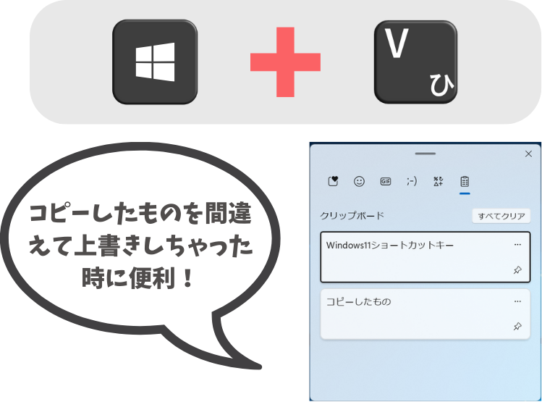Open the recently used (heart) tab
Image resolution: width=542 pixels, height=402 pixels.
pyautogui.click(x=333, y=181)
